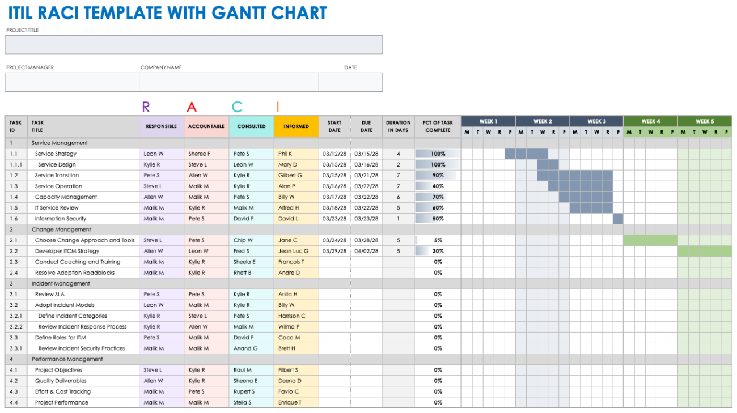Select the CONSULTED column header
737x413 pixels.
click(x=251, y=126)
